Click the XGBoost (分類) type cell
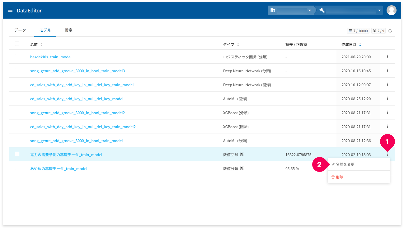The height and width of the screenshot is (229, 404). (x=236, y=113)
